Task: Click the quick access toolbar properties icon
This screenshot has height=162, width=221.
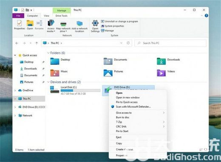Action: [x=23, y=10]
